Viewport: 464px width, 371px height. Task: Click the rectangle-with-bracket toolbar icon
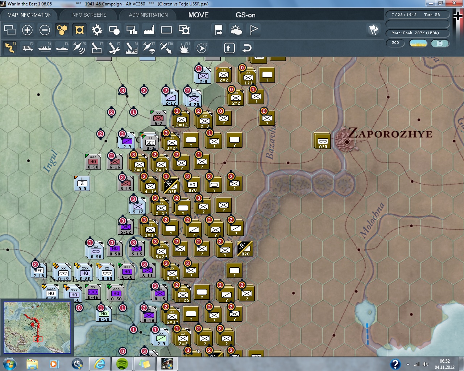184,30
